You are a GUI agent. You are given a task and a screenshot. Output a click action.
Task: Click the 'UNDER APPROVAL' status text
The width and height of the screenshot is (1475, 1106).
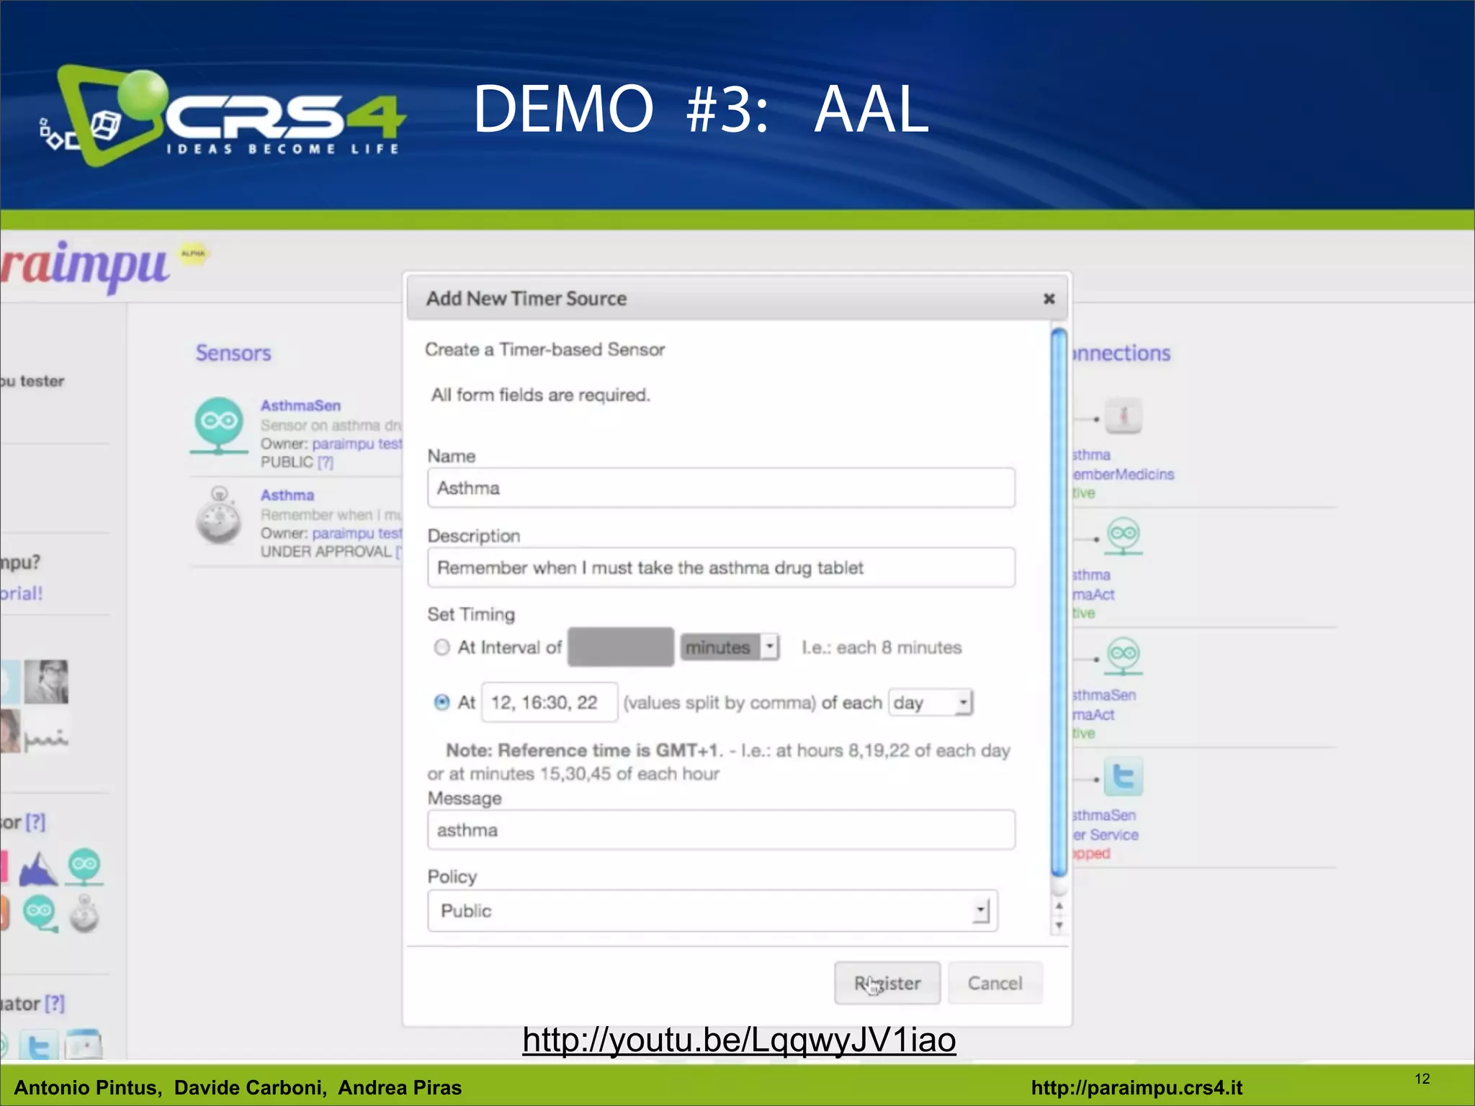[x=326, y=552]
